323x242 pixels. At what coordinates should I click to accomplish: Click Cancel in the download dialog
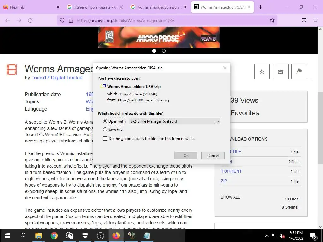(x=213, y=156)
